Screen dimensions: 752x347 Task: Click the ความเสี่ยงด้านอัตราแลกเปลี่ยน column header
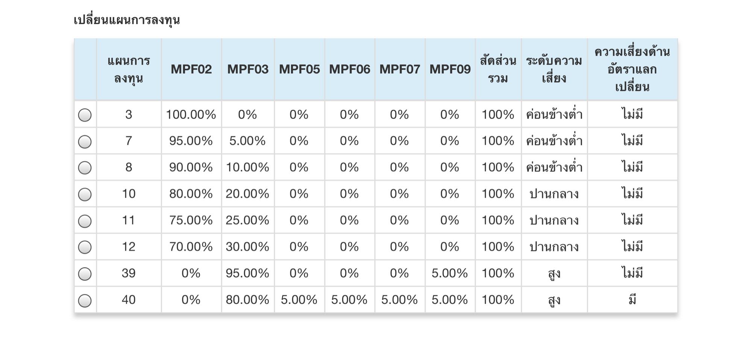click(632, 69)
